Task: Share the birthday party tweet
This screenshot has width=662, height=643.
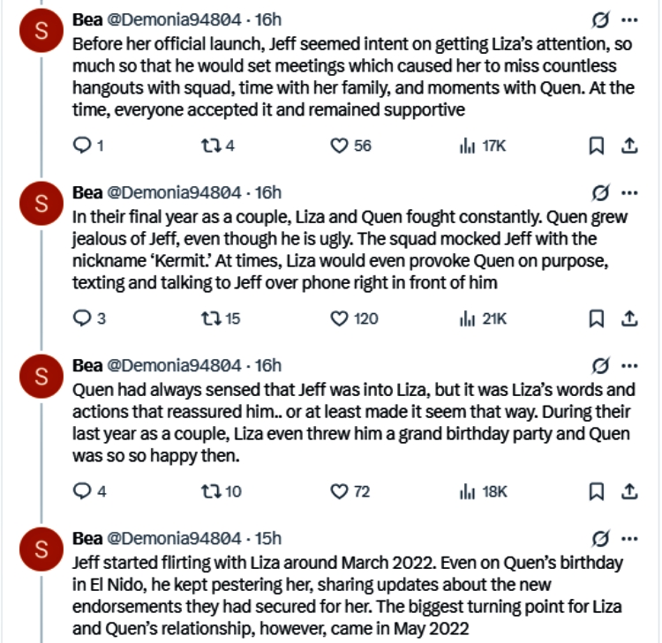Action: [629, 491]
